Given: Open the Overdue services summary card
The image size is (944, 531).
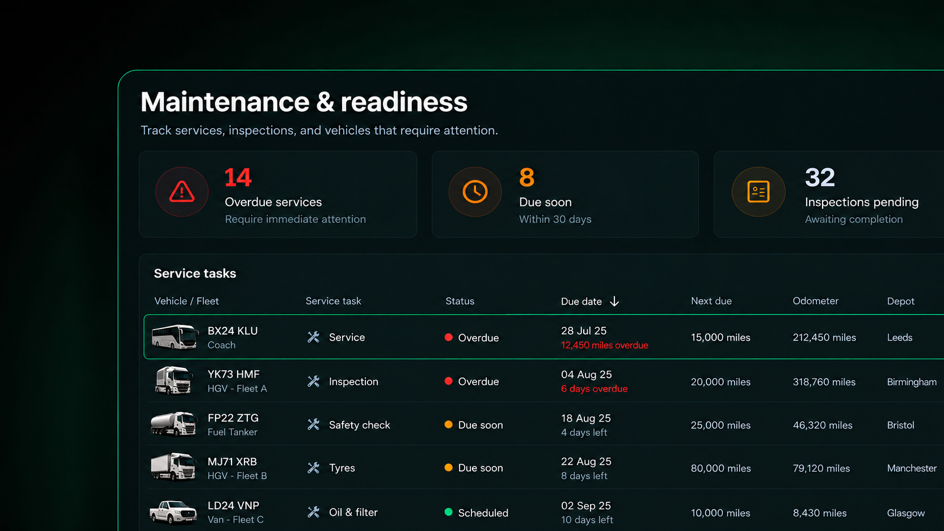Looking at the screenshot, I should [x=278, y=194].
